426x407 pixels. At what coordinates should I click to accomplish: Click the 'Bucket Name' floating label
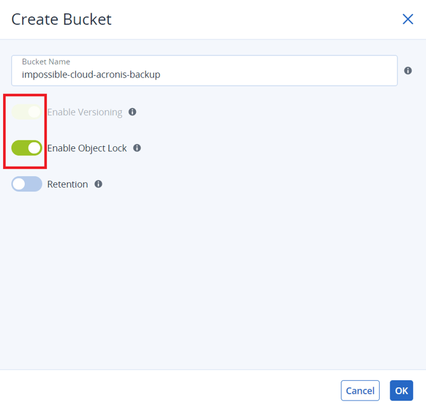[46, 62]
